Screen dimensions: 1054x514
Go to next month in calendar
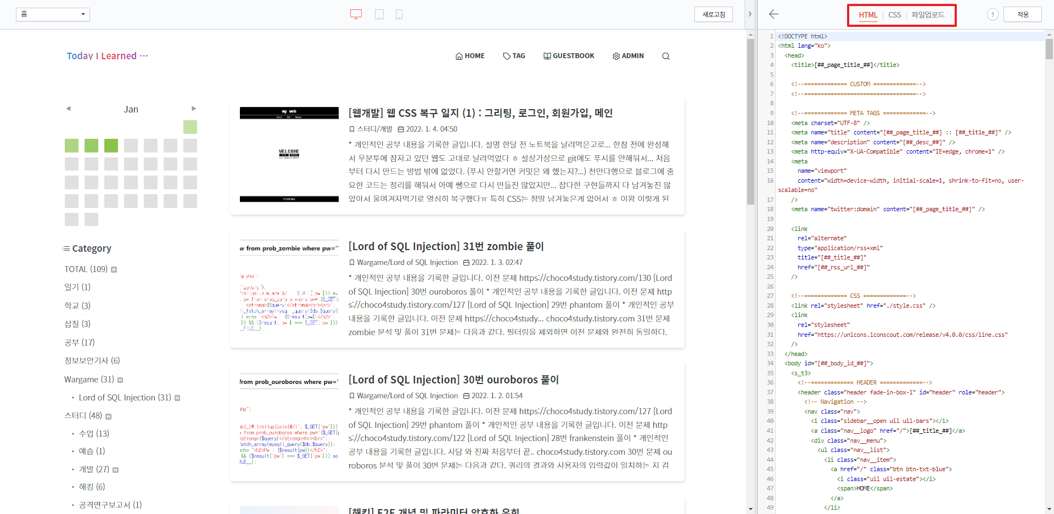pos(194,109)
